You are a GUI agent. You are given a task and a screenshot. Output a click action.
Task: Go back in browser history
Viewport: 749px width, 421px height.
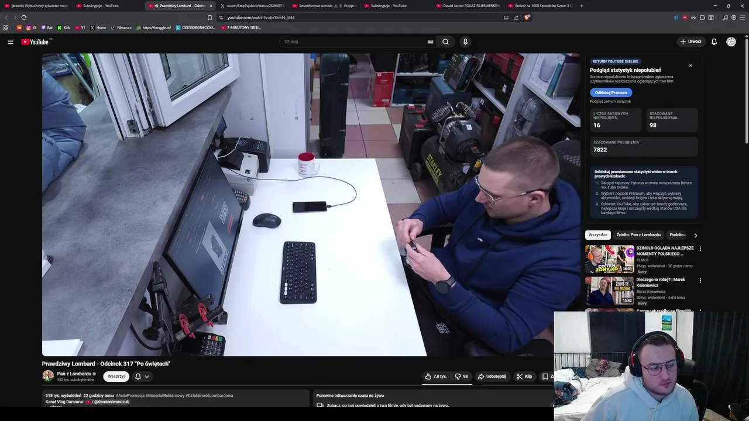[6, 18]
